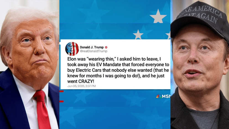Click the red verified badge icon

tap(106, 47)
